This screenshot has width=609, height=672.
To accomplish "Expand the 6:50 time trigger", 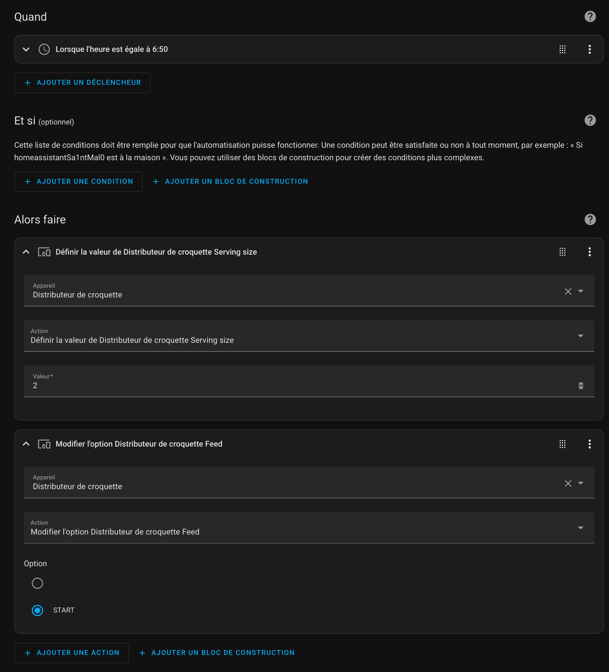I will pyautogui.click(x=26, y=49).
